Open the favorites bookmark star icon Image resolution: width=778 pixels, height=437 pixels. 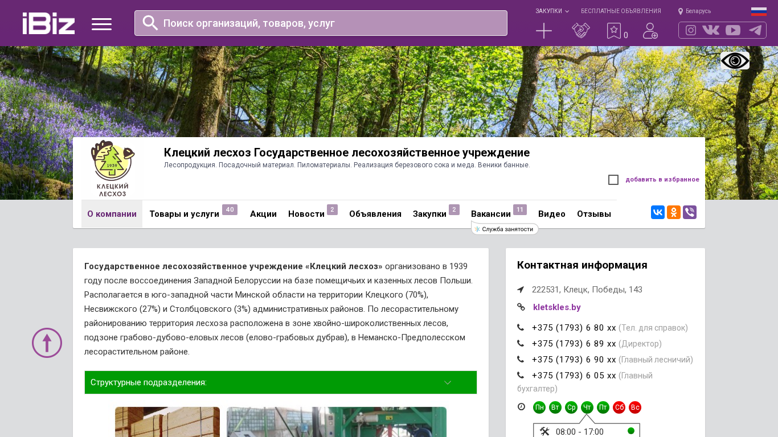(614, 31)
